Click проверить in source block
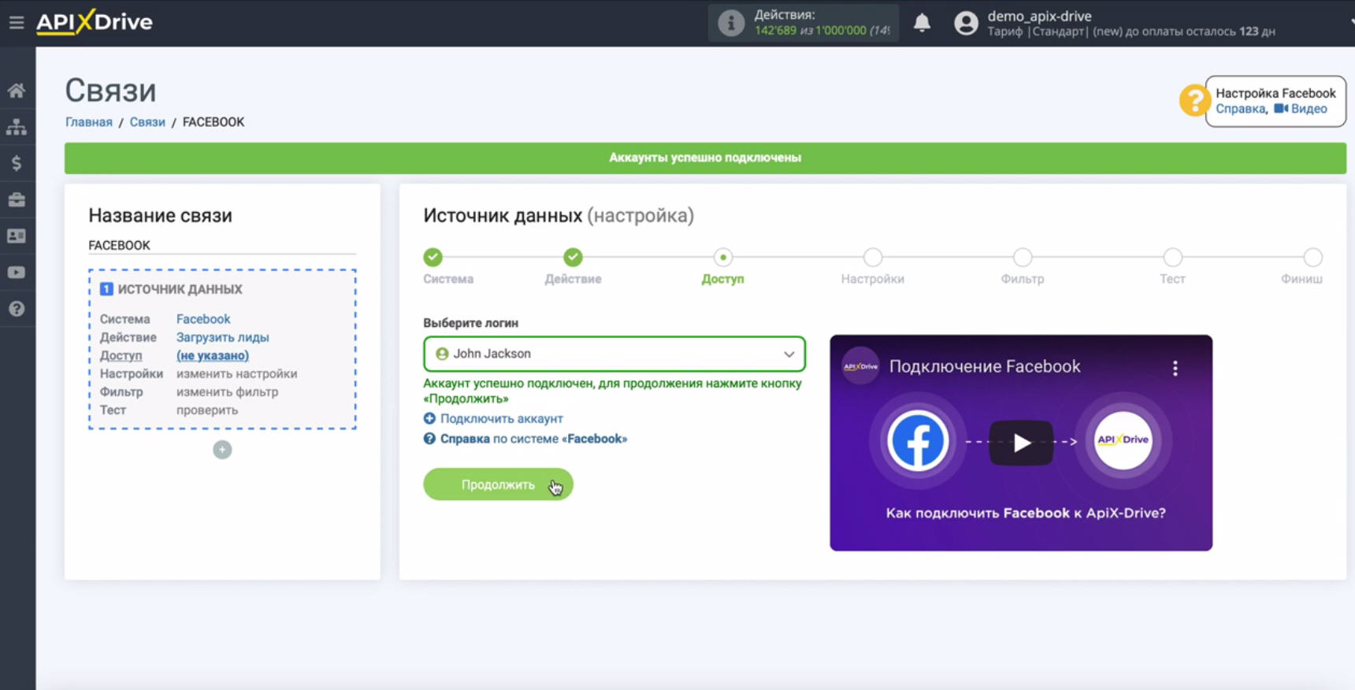The width and height of the screenshot is (1355, 690). (207, 410)
